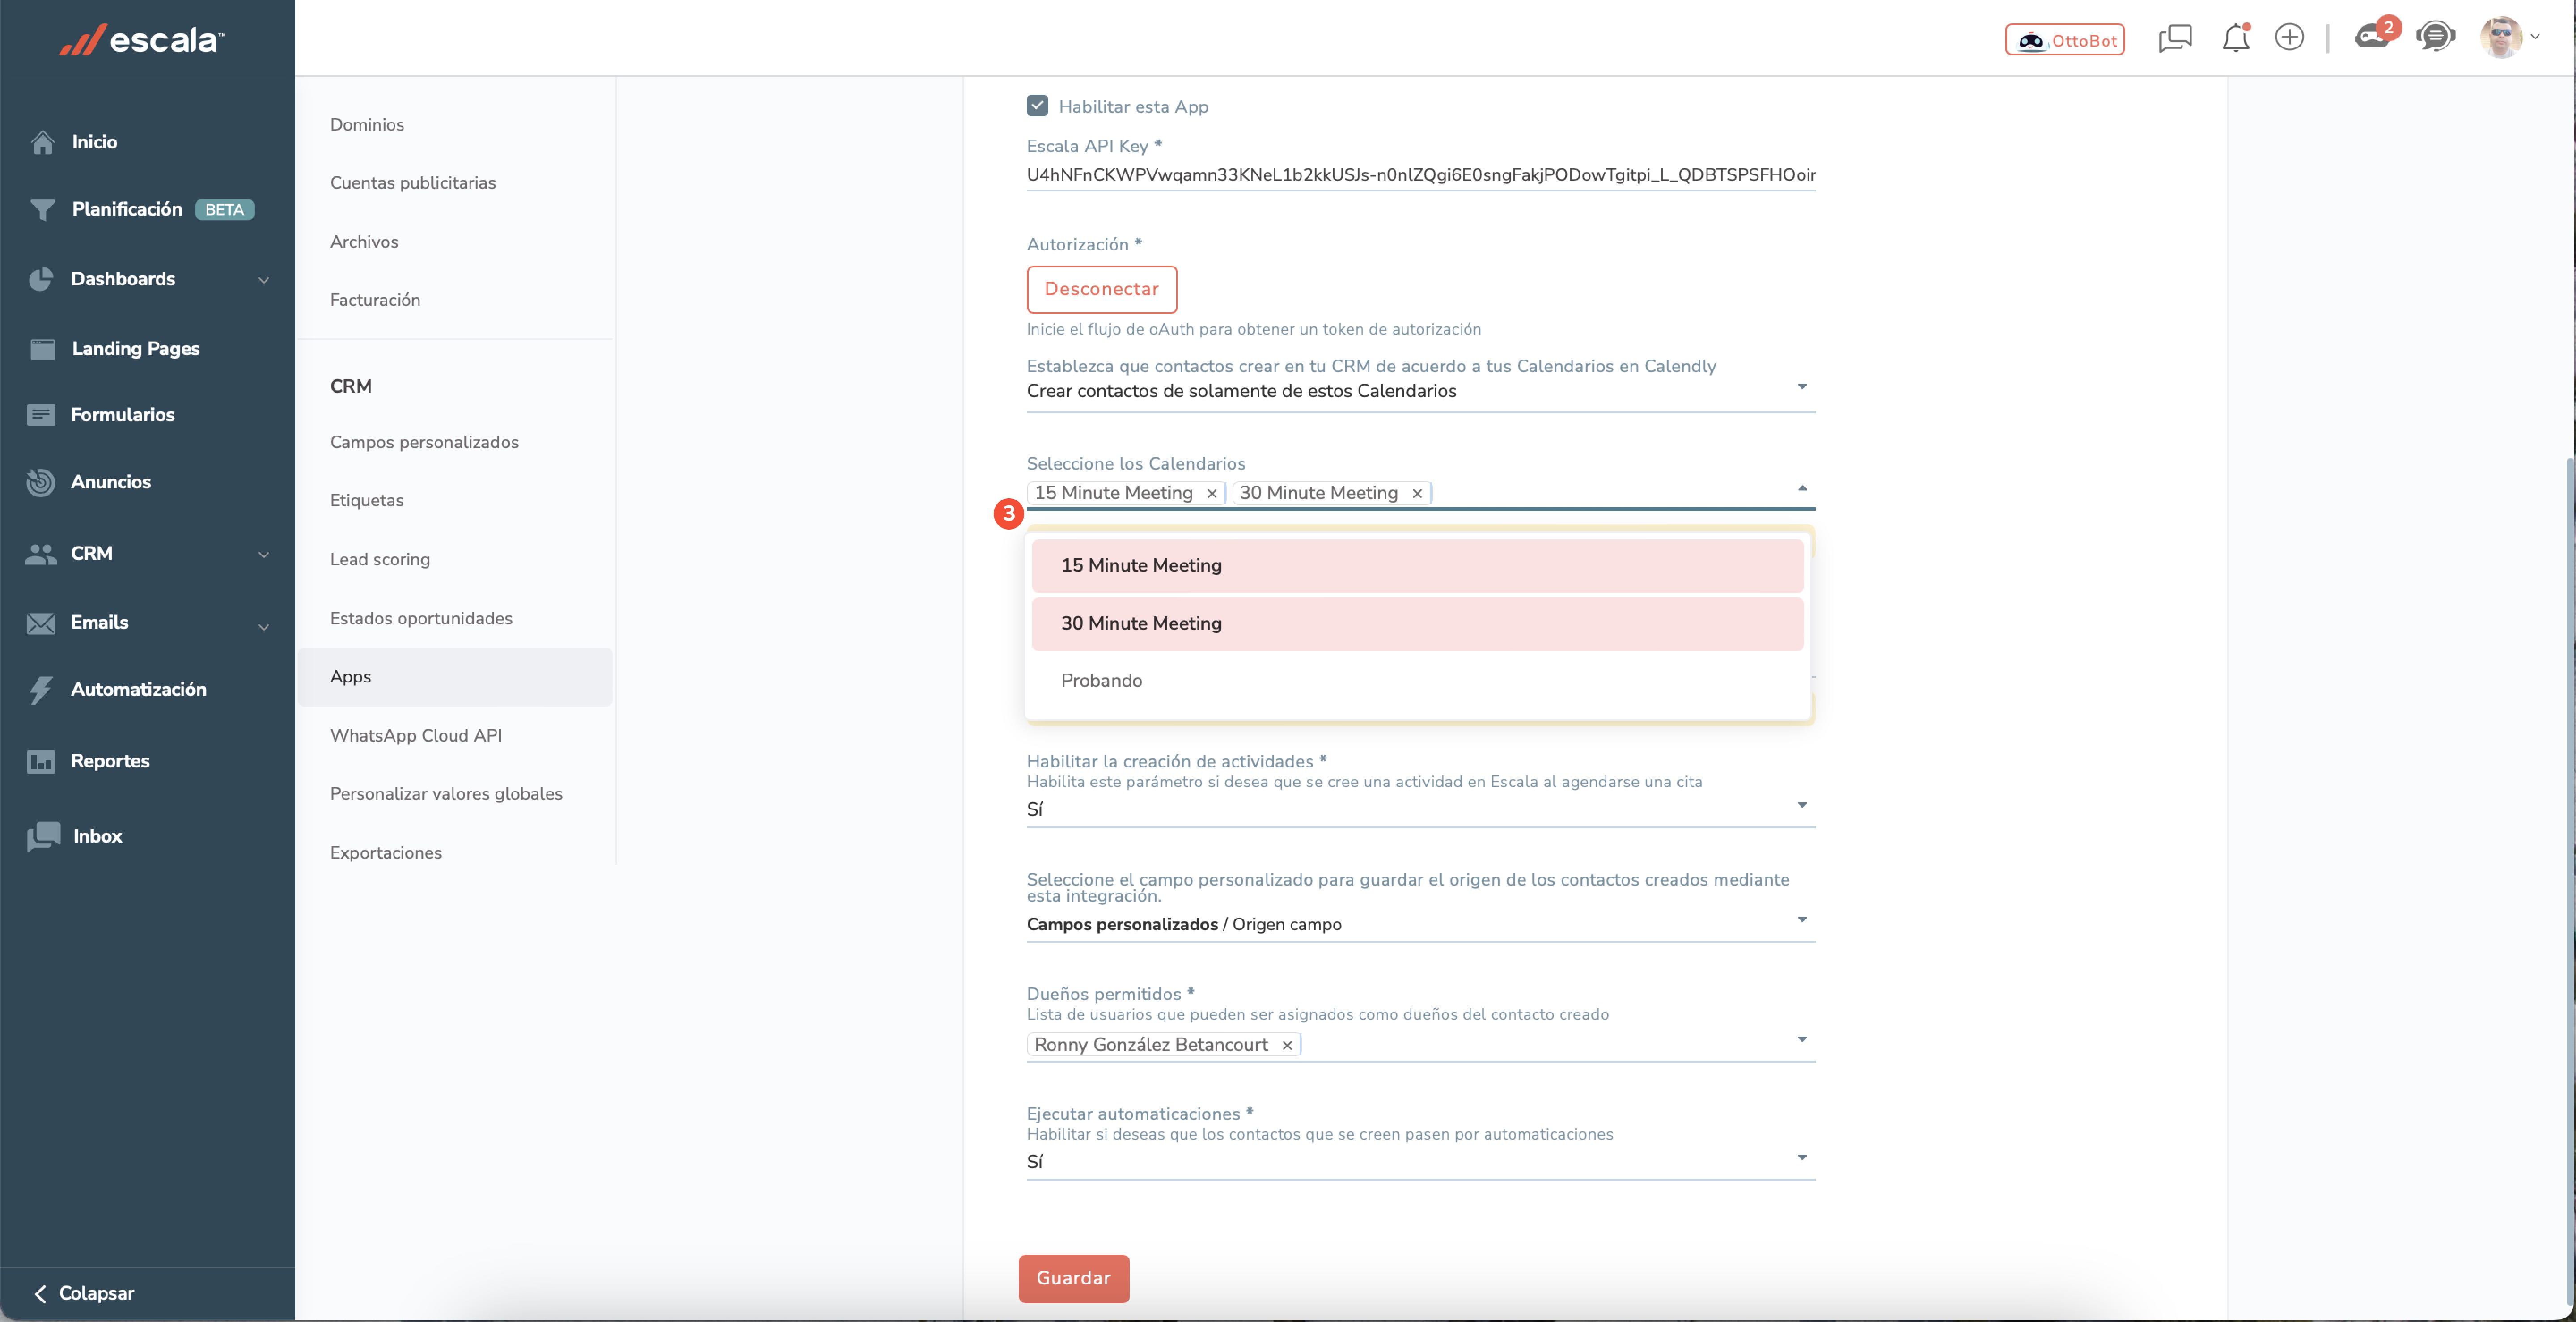The width and height of the screenshot is (2576, 1322).
Task: Open Exportaciones settings
Action: tap(386, 852)
